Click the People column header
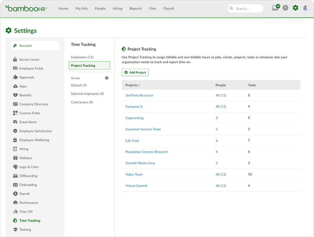 (x=221, y=85)
